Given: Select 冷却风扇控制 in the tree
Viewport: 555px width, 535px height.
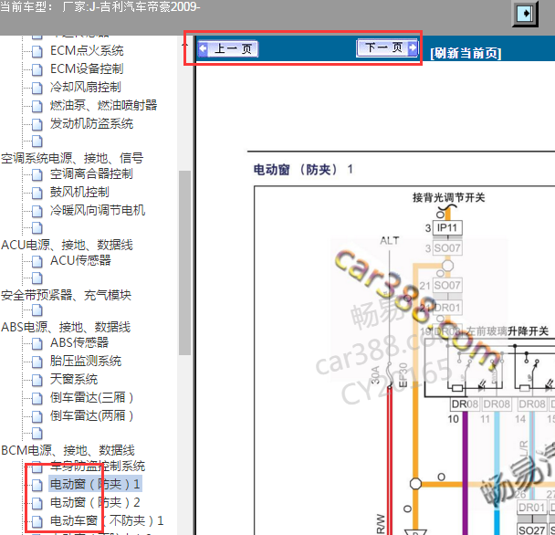Looking at the screenshot, I should pyautogui.click(x=85, y=87).
